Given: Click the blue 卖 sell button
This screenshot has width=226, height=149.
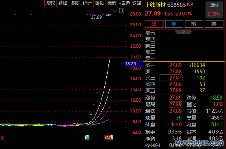Looking at the screenshot, I should pos(174,24).
